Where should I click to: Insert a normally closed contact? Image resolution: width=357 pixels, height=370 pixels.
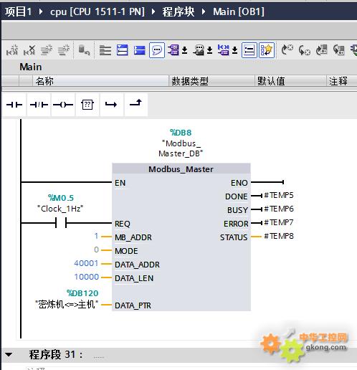pos(39,105)
